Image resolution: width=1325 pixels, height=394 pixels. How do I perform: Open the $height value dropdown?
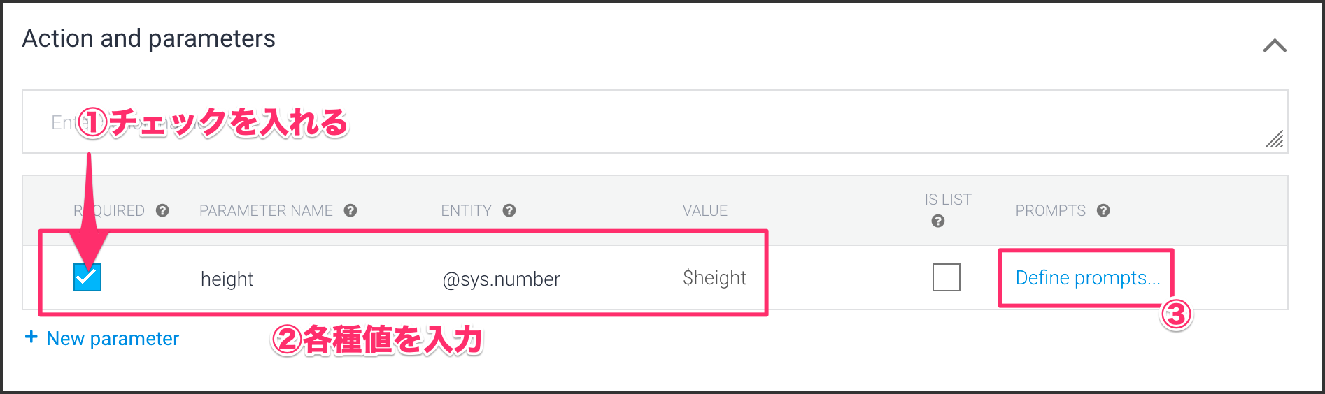(714, 278)
